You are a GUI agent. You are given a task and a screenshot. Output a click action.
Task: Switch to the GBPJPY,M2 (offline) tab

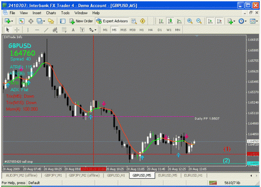[84, 175]
